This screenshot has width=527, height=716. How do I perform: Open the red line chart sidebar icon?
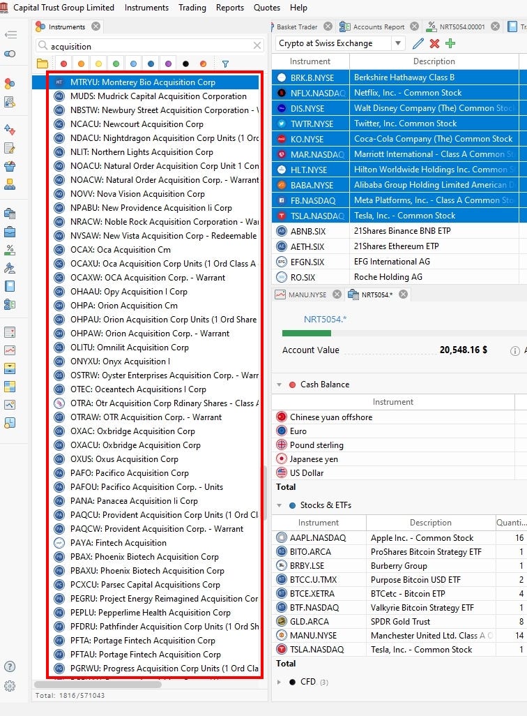[x=10, y=350]
